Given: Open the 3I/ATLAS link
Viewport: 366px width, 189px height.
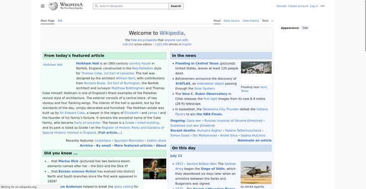Looking at the screenshot, I should coord(183,84).
